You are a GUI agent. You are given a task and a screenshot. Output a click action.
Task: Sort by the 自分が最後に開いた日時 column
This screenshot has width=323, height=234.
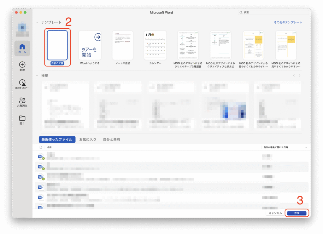[x=276, y=147]
